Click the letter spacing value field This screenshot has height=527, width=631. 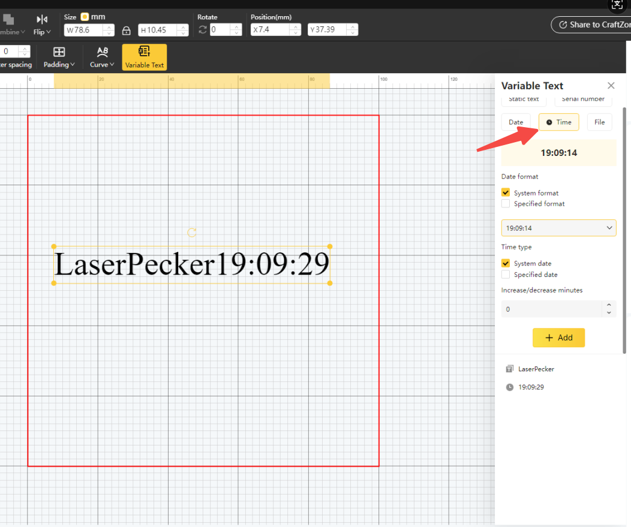pyautogui.click(x=10, y=52)
